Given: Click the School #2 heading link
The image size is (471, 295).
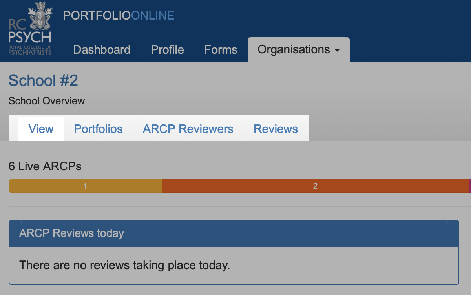Looking at the screenshot, I should [x=43, y=80].
